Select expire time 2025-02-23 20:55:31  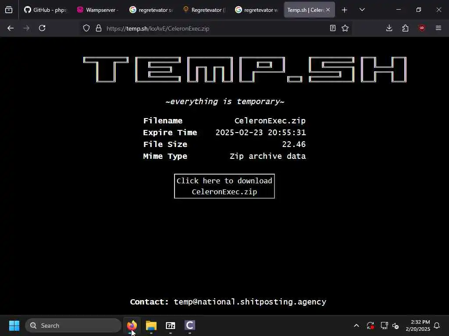click(260, 133)
